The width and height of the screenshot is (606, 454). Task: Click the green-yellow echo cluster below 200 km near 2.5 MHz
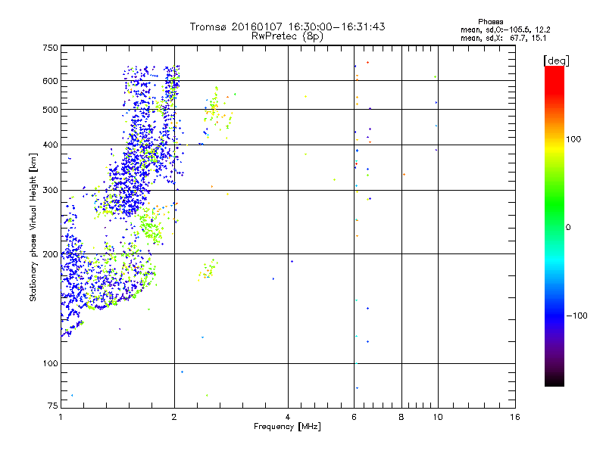point(208,269)
